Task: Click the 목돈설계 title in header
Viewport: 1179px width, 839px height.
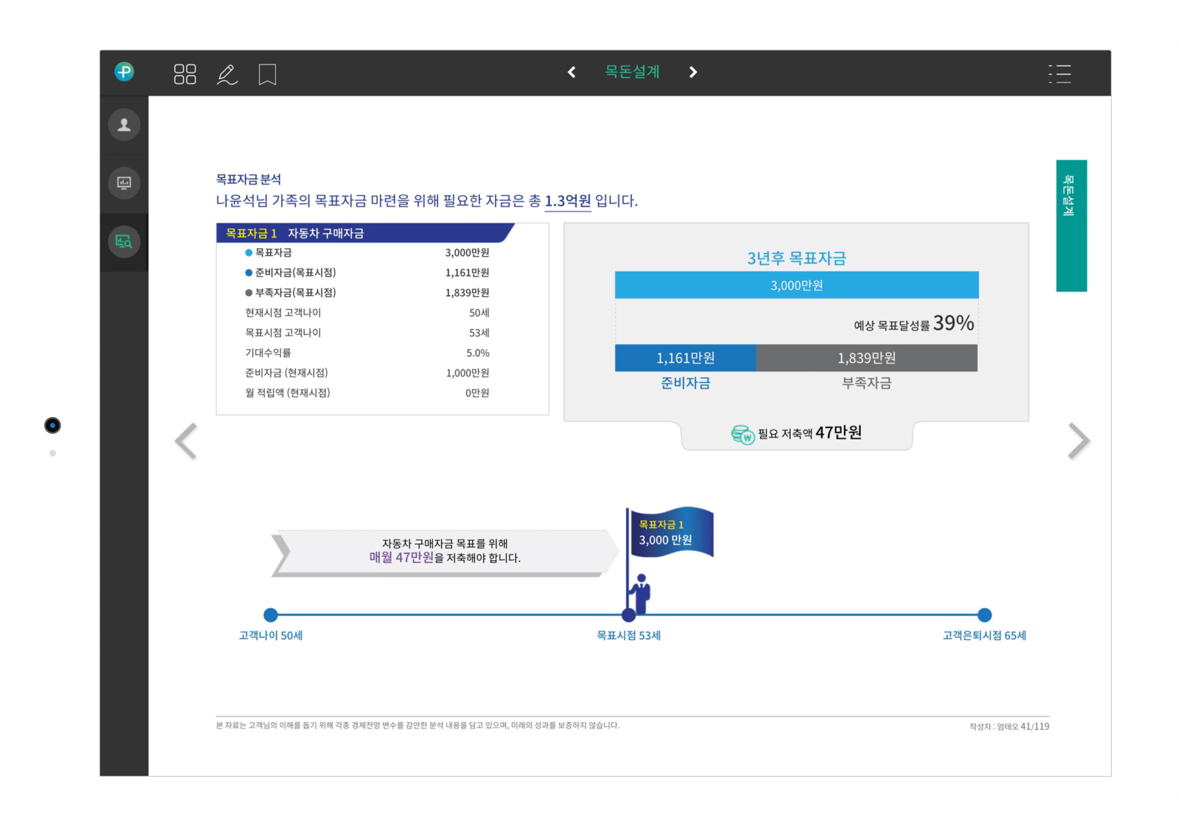Action: (x=632, y=72)
